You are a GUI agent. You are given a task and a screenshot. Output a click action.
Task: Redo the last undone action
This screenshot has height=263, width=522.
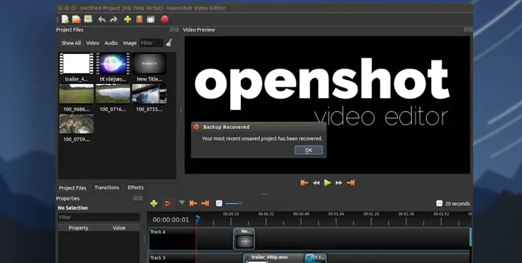pyautogui.click(x=114, y=20)
